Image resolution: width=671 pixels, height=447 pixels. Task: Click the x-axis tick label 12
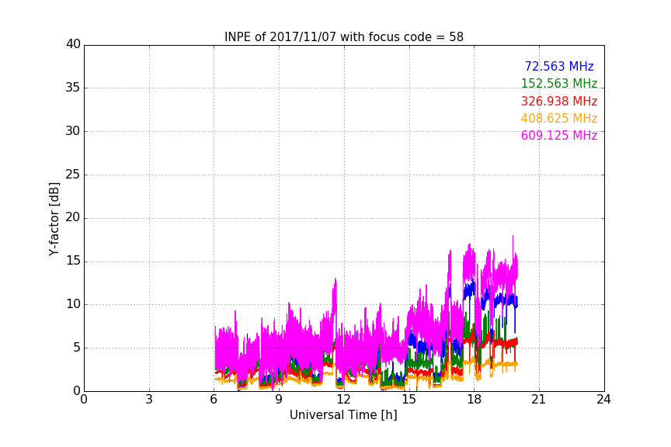[x=343, y=400]
